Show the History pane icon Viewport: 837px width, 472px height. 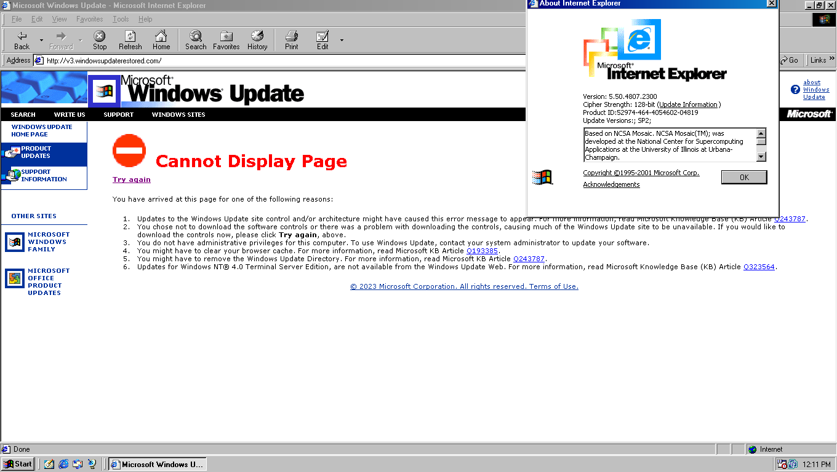pos(257,36)
